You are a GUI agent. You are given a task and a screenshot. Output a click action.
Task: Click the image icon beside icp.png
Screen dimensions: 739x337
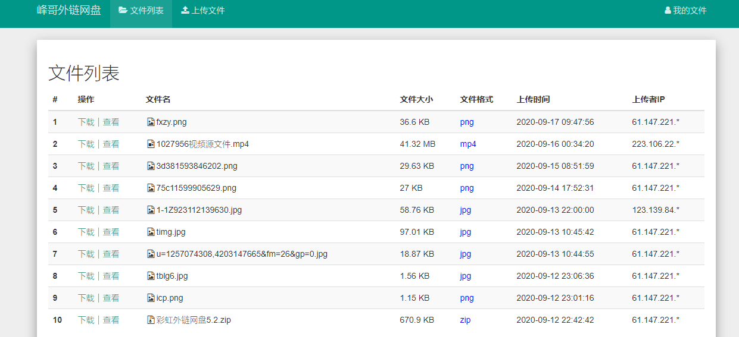[x=151, y=298]
